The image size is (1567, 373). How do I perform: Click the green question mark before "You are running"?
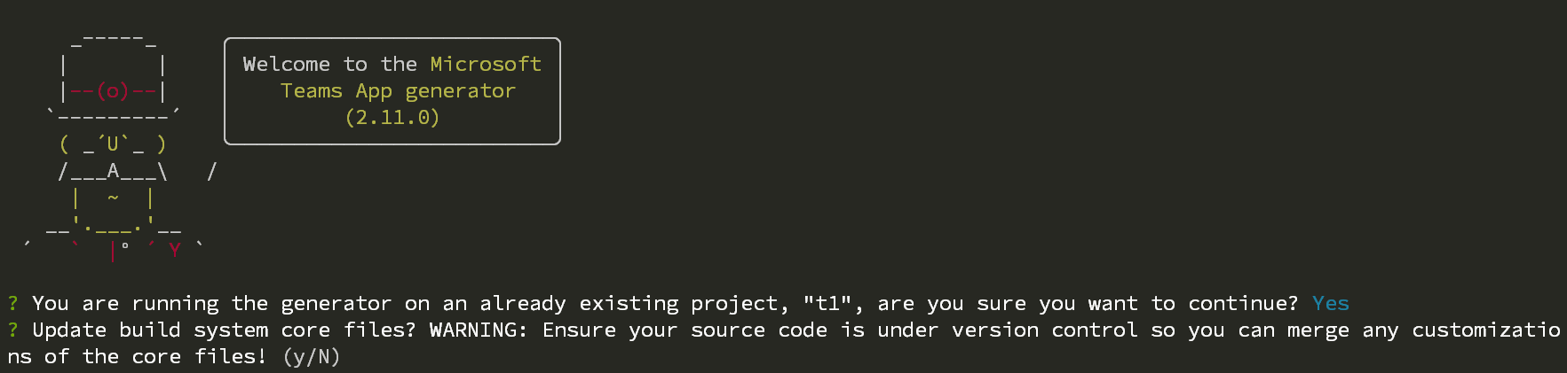pos(12,304)
